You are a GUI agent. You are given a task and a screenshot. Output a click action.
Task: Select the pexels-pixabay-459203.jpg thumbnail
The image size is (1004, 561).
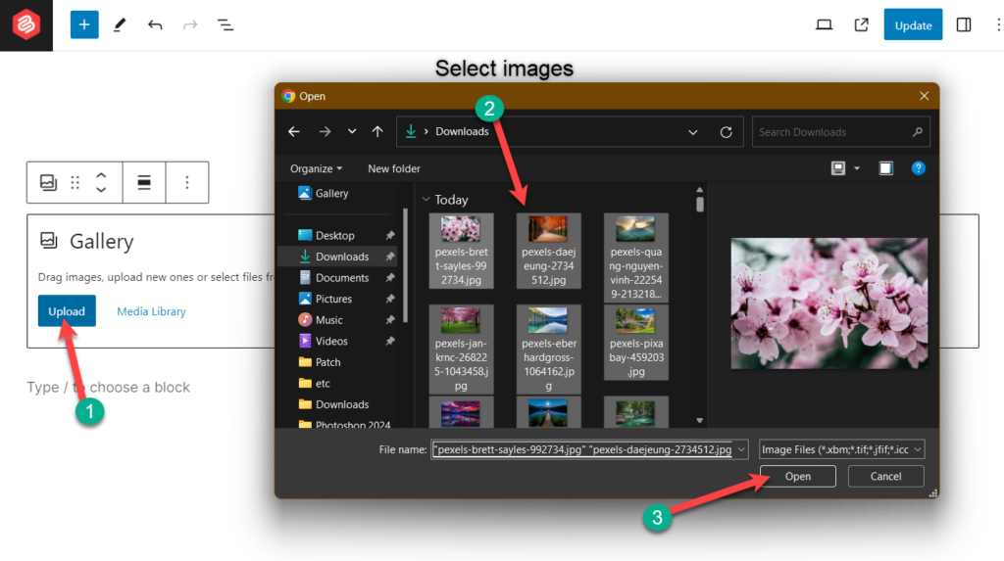[x=635, y=343]
